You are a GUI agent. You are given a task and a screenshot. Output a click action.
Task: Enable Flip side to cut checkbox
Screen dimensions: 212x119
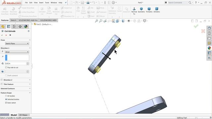(6, 67)
